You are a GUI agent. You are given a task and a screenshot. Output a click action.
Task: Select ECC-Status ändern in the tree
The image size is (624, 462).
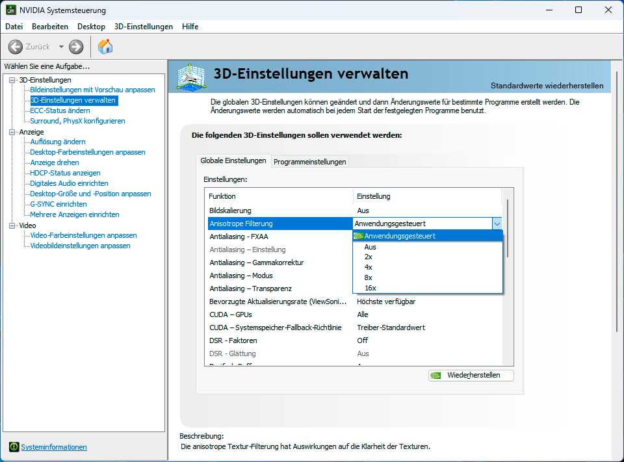[60, 110]
